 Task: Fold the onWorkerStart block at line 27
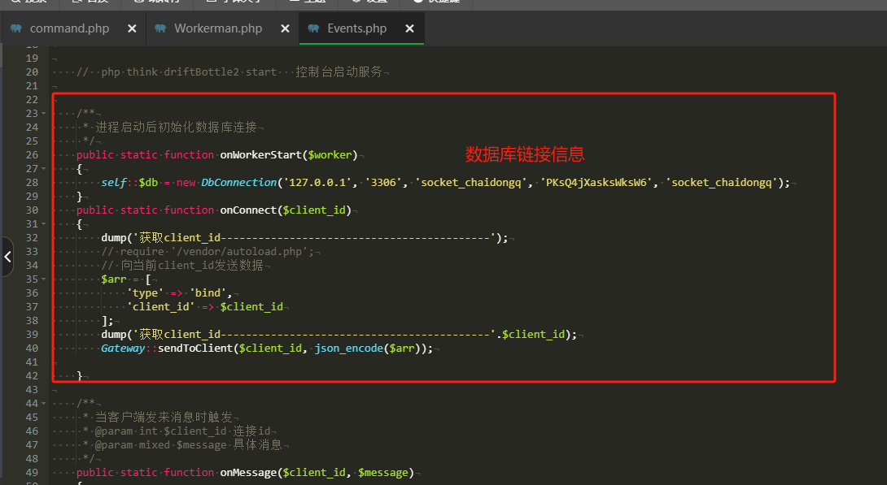click(42, 168)
